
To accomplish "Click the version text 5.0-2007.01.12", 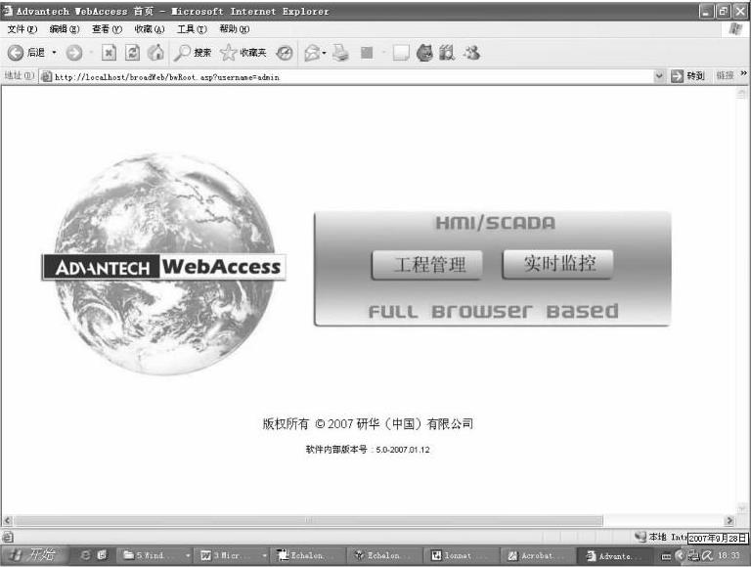I will pos(403,450).
